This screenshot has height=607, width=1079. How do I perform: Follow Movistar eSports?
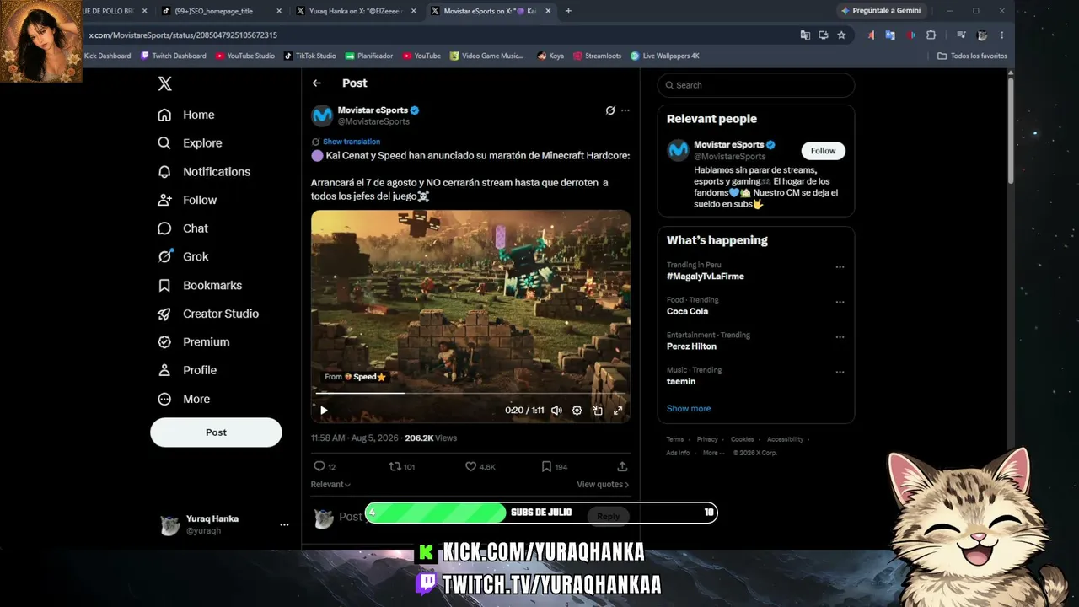point(823,151)
